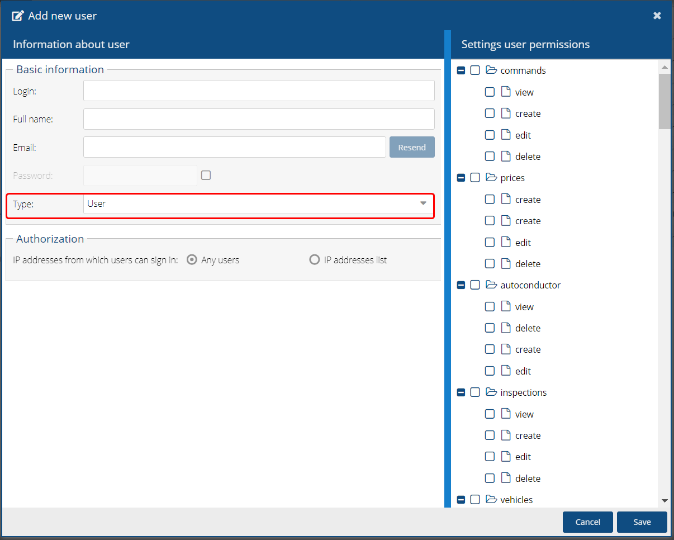The height and width of the screenshot is (540, 674).
Task: Open the Type dropdown showing User
Action: [259, 204]
